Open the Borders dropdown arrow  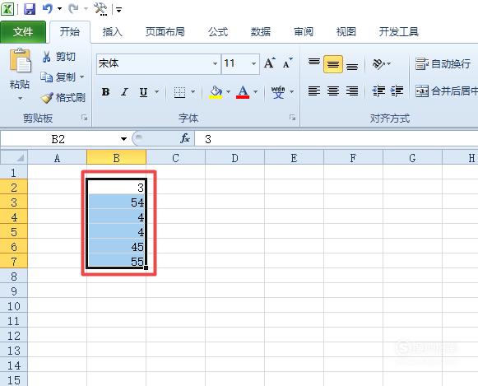(x=193, y=91)
